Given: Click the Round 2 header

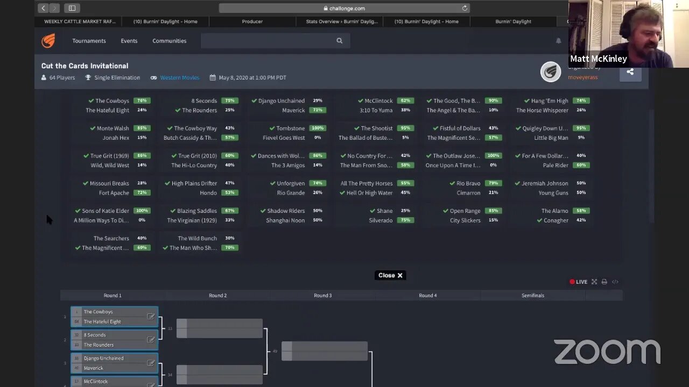Looking at the screenshot, I should coord(217,295).
